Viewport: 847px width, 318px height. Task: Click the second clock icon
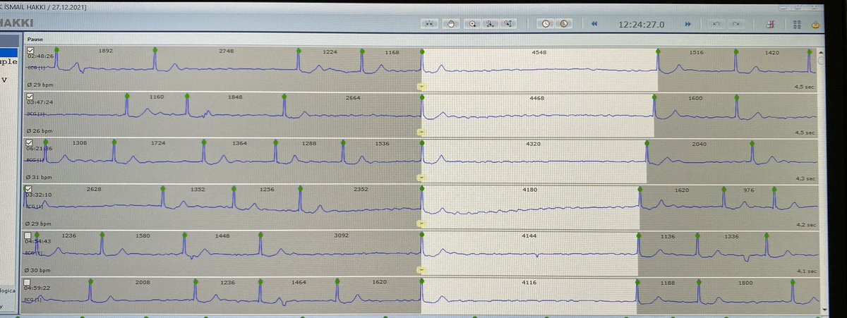pyautogui.click(x=563, y=23)
